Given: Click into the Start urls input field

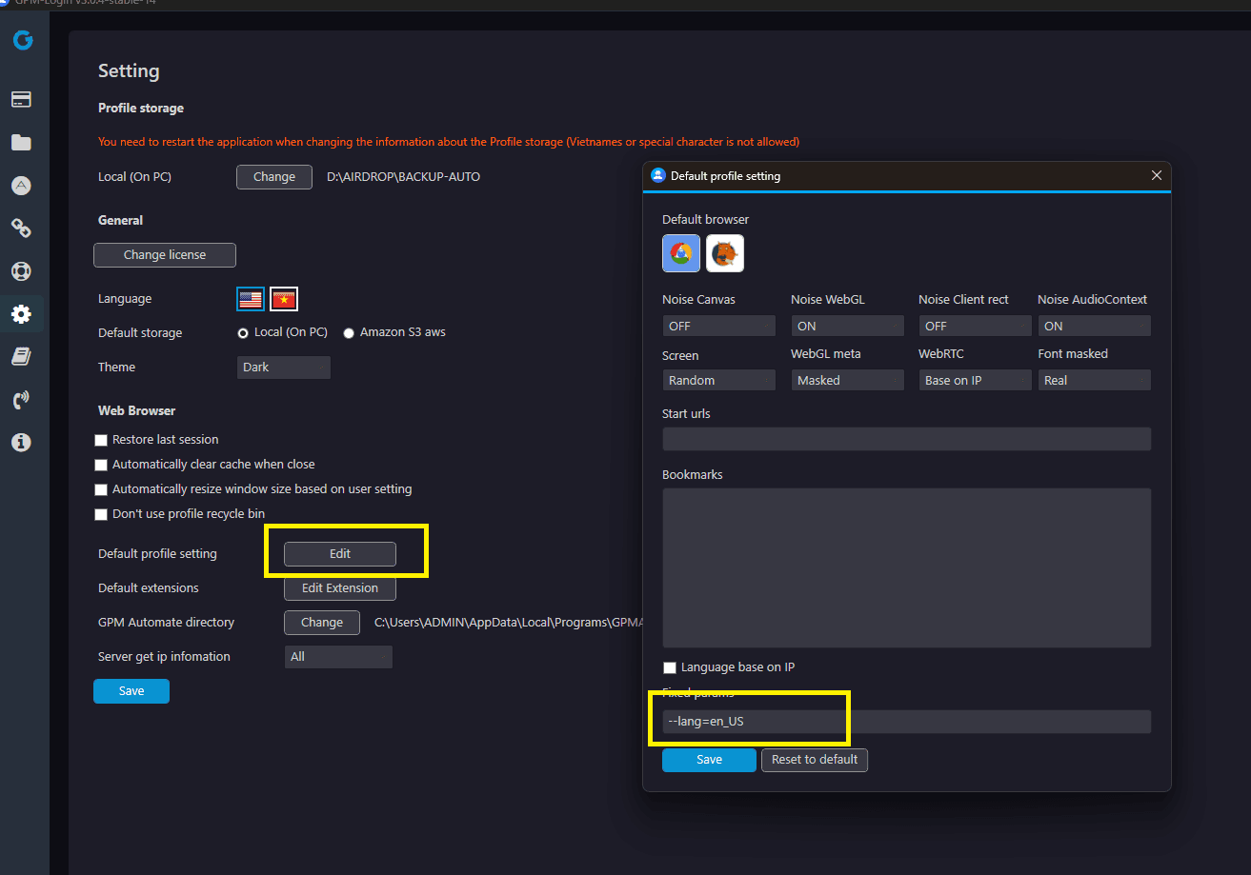Looking at the screenshot, I should click(906, 439).
